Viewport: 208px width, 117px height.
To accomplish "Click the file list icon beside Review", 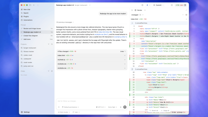I will [x=132, y=10].
